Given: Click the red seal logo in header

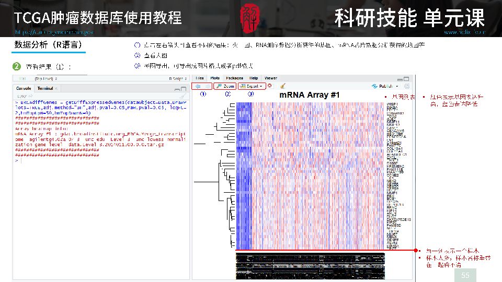Looking at the screenshot, I should (250, 18).
